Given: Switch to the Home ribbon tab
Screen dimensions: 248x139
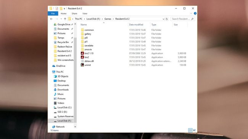Looking at the screenshot, I should [64, 14].
